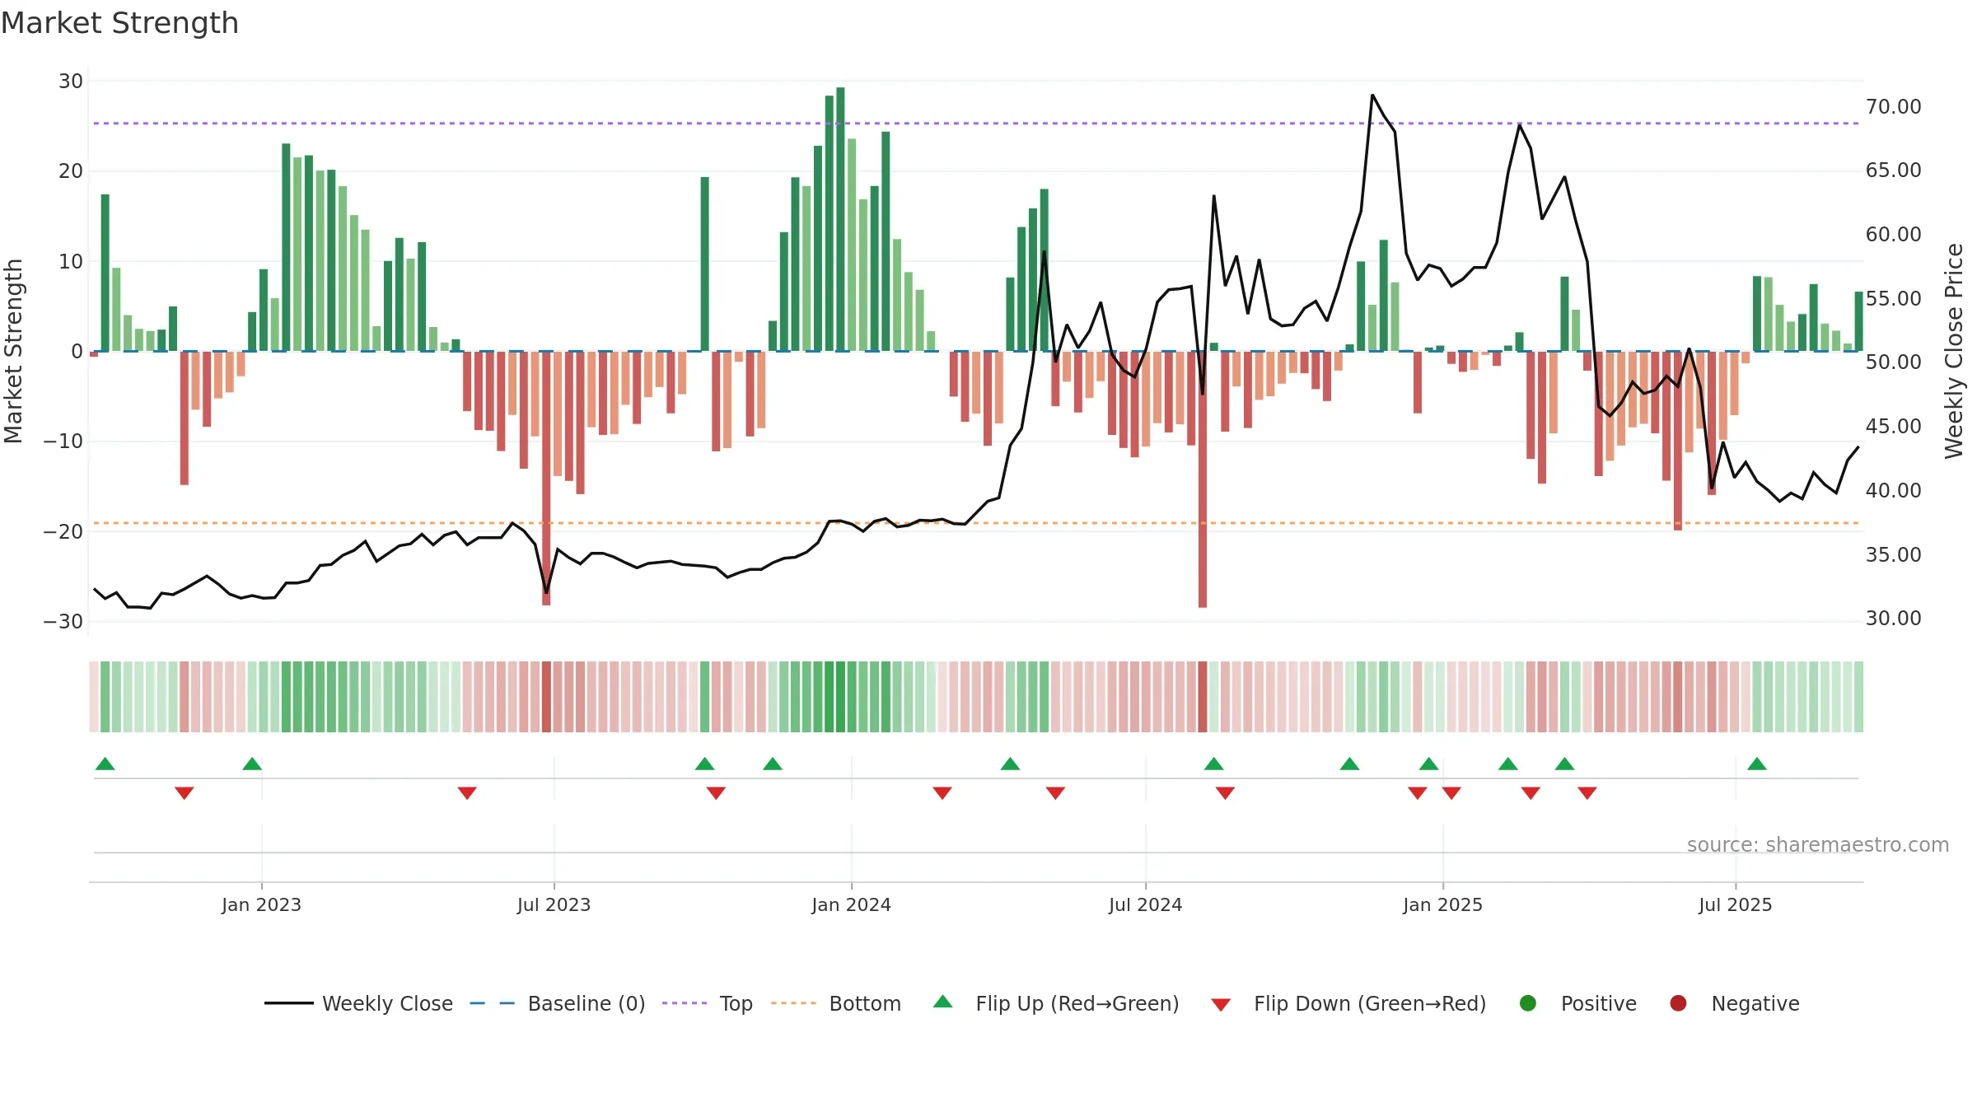Image resolution: width=1977 pixels, height=1112 pixels.
Task: Click the 70.00 weekly close price label
Action: point(1893,106)
